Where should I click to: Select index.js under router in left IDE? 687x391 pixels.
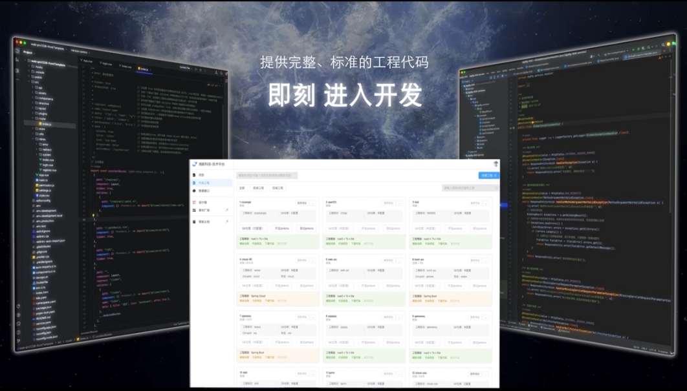tap(46, 124)
